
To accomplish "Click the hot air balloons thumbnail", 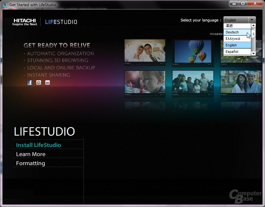I will (193, 52).
